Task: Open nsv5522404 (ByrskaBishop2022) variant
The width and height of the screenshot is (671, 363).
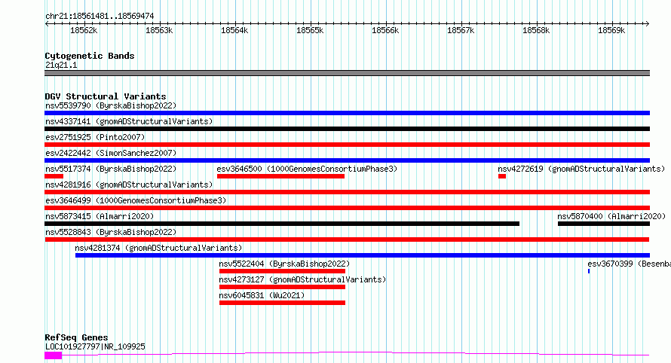Action: (x=284, y=264)
